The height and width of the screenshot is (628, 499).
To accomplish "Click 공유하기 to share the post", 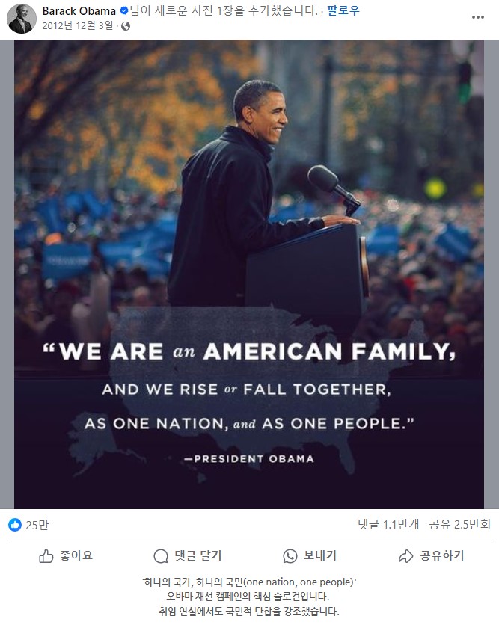I will (441, 555).
